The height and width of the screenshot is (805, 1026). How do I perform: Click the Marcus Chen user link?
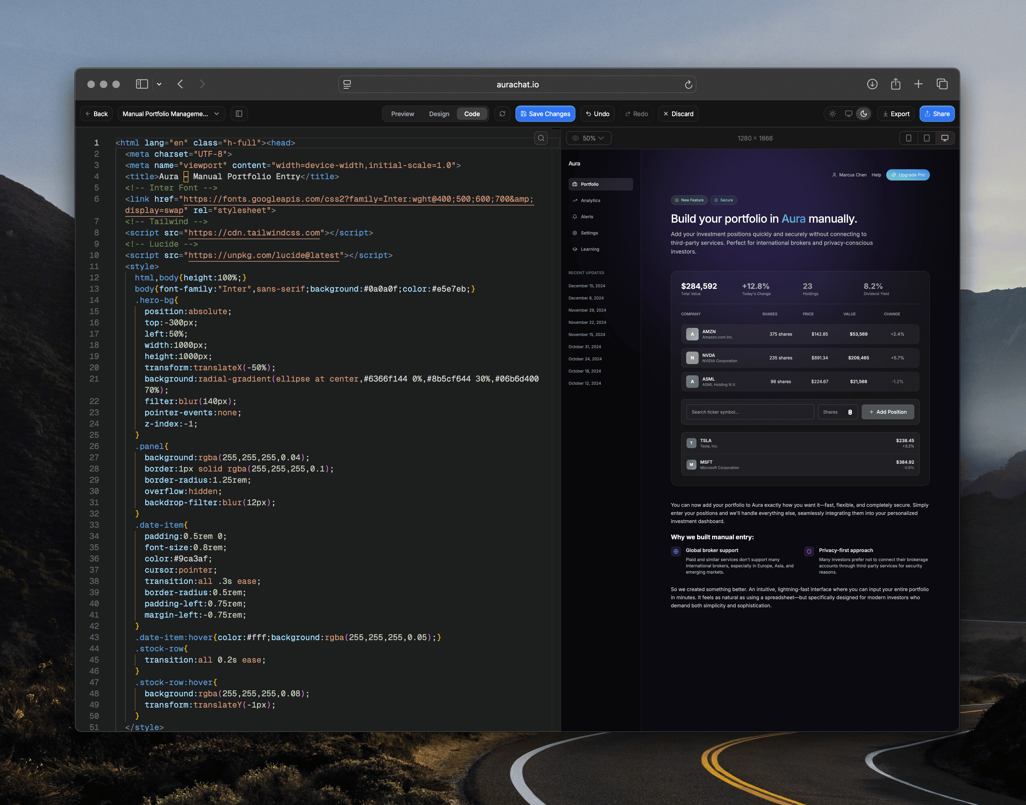click(x=849, y=175)
